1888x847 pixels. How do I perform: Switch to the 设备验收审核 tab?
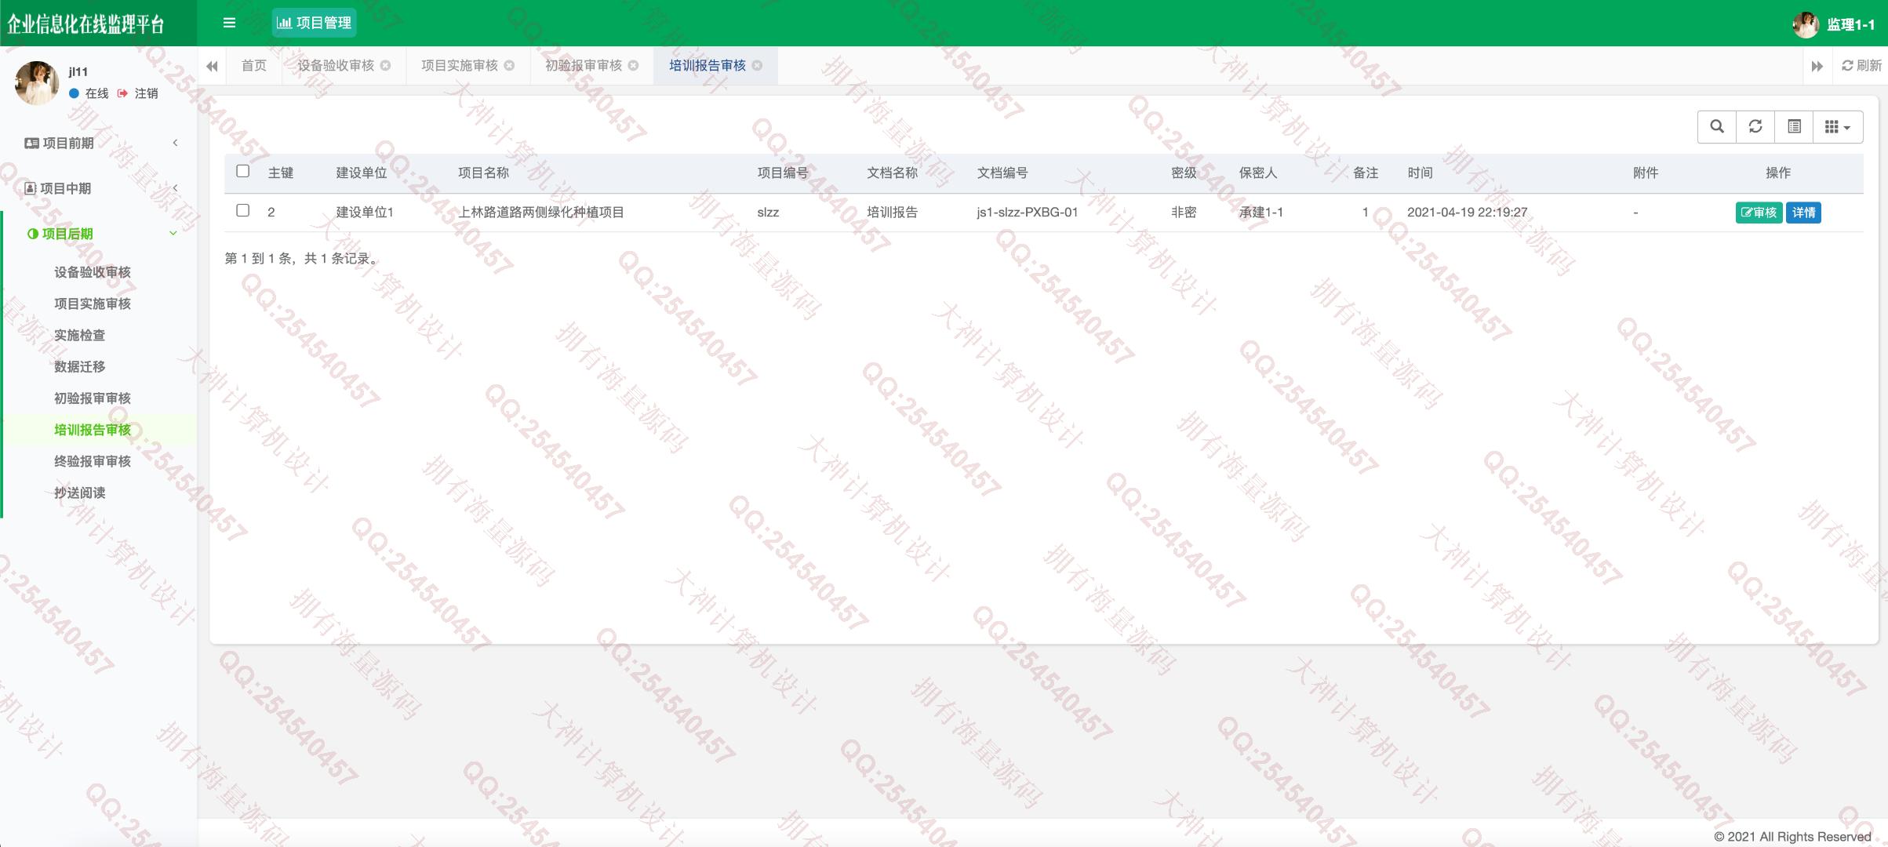point(336,66)
